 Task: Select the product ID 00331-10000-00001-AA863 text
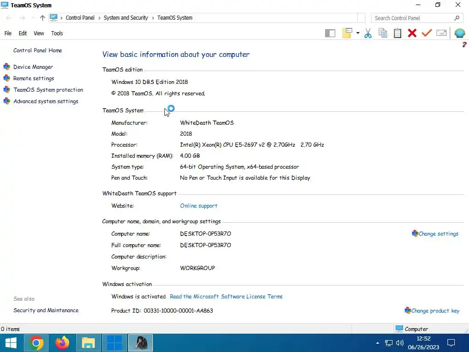point(178,311)
